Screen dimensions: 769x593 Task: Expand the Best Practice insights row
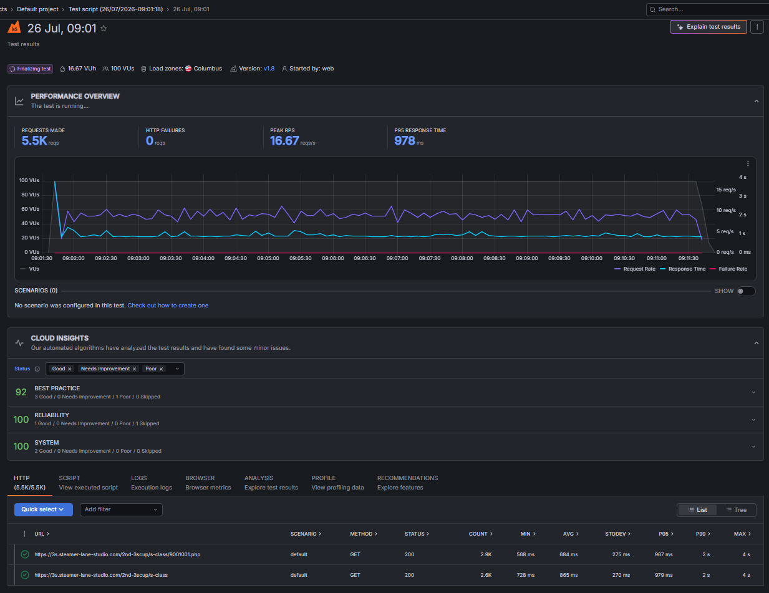[x=753, y=393]
